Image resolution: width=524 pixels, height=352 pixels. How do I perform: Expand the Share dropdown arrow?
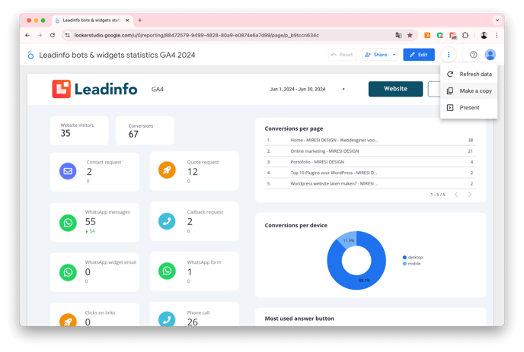394,55
